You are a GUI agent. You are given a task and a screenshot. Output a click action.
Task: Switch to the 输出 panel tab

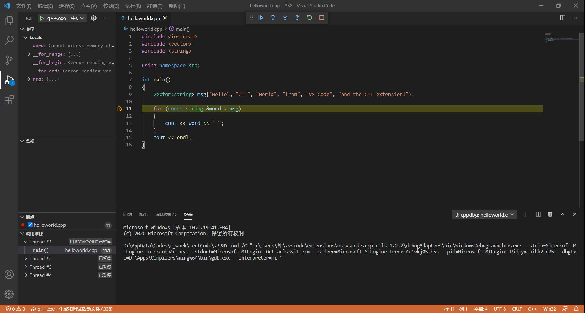[144, 215]
